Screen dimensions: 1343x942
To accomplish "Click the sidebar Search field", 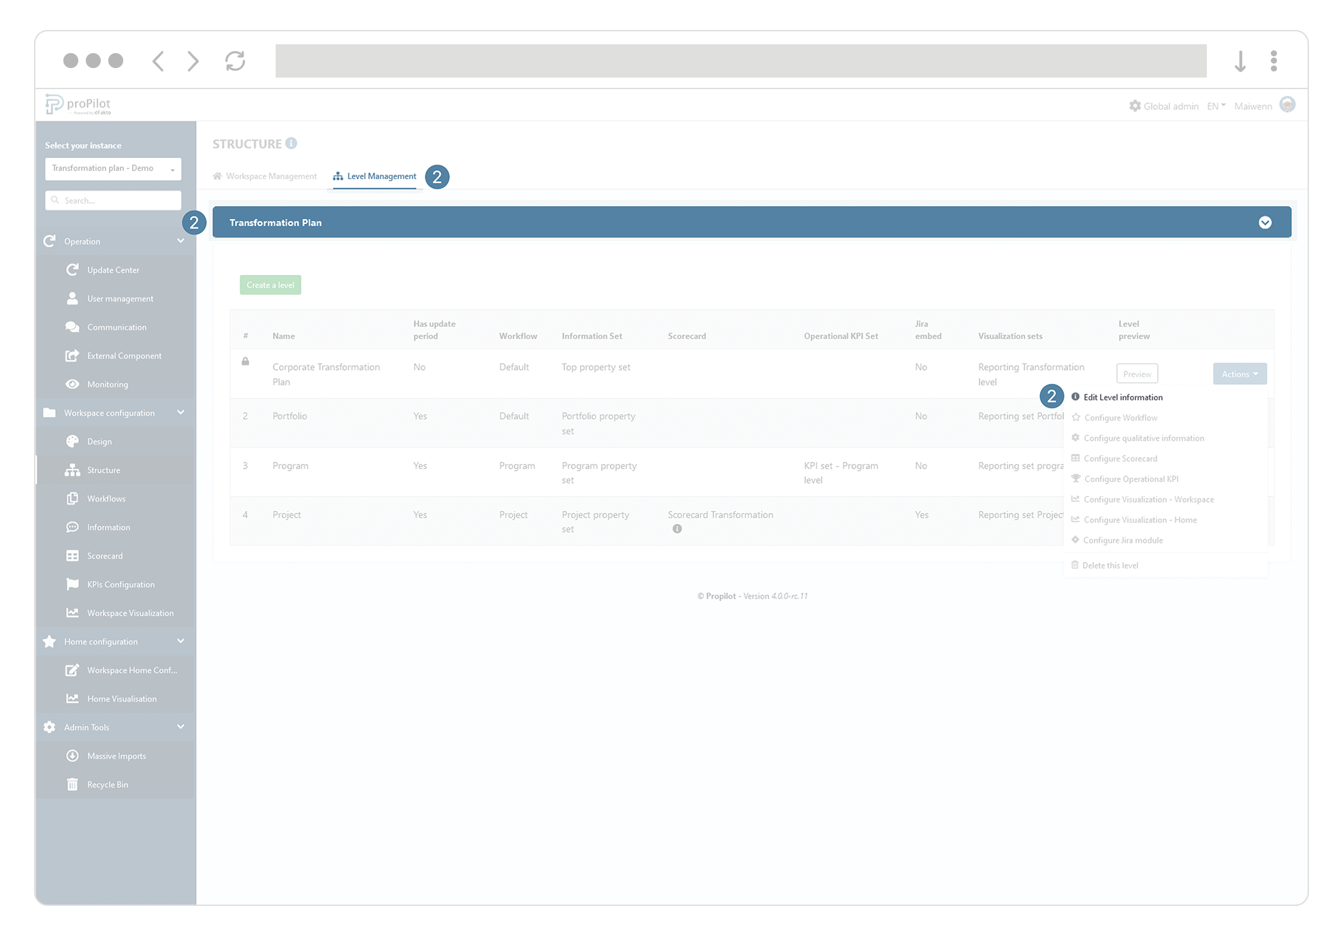I will point(113,201).
